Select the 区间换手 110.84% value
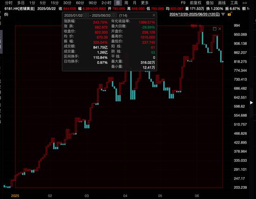 pos(101,58)
